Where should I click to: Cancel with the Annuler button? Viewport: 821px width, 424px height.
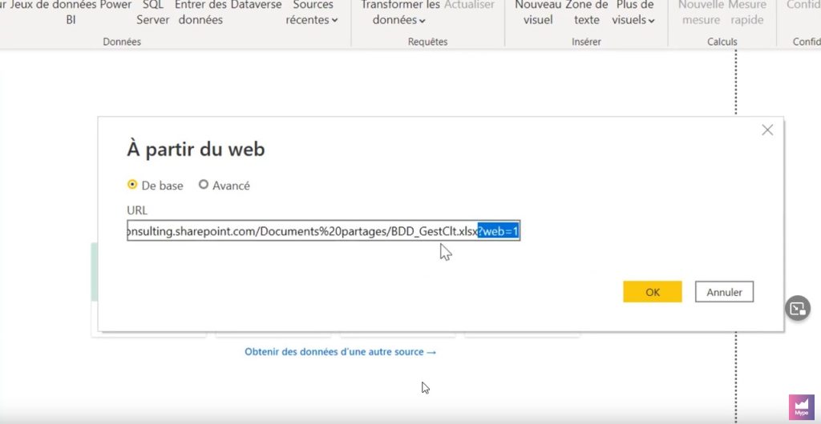pyautogui.click(x=724, y=292)
